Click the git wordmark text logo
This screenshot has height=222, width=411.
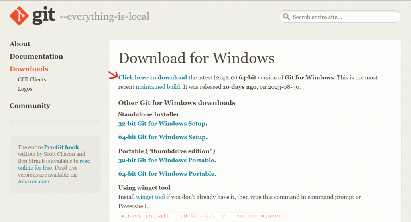43,16
